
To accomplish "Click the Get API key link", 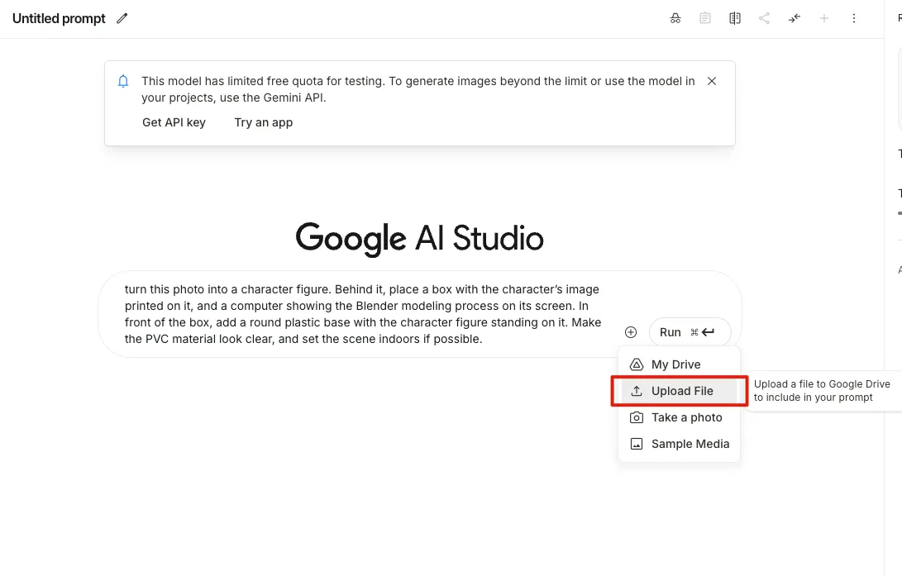I will (x=174, y=122).
